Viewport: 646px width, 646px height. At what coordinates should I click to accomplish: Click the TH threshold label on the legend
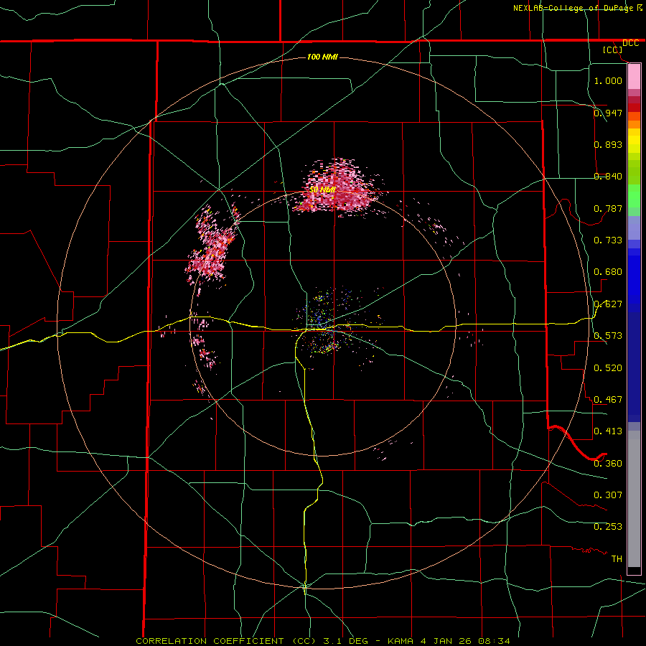click(617, 558)
